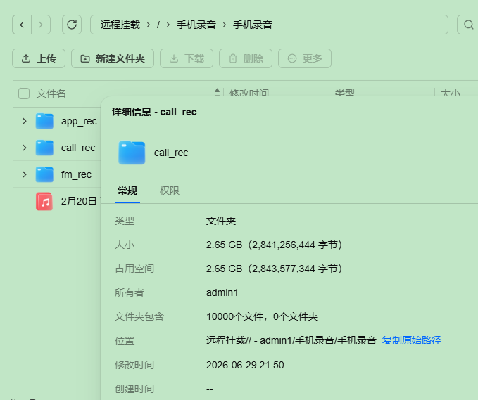Click the app_rec folder icon
The height and width of the screenshot is (400, 478).
[44, 121]
